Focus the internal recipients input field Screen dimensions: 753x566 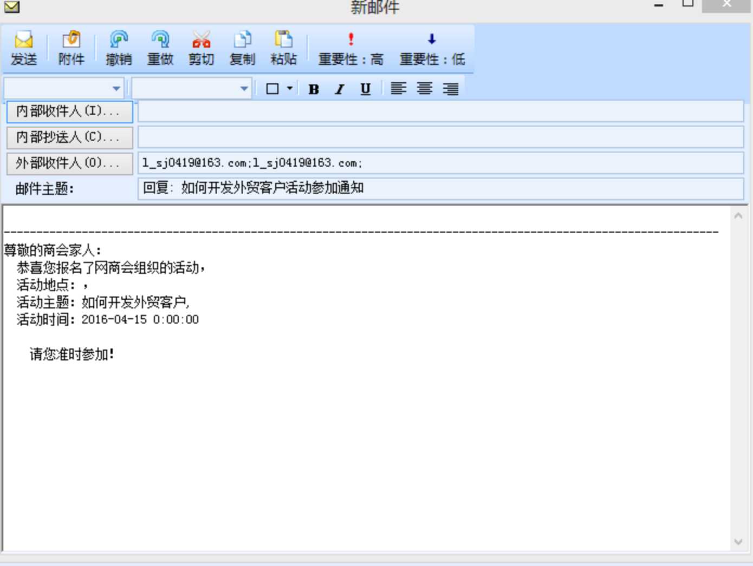[x=440, y=111]
